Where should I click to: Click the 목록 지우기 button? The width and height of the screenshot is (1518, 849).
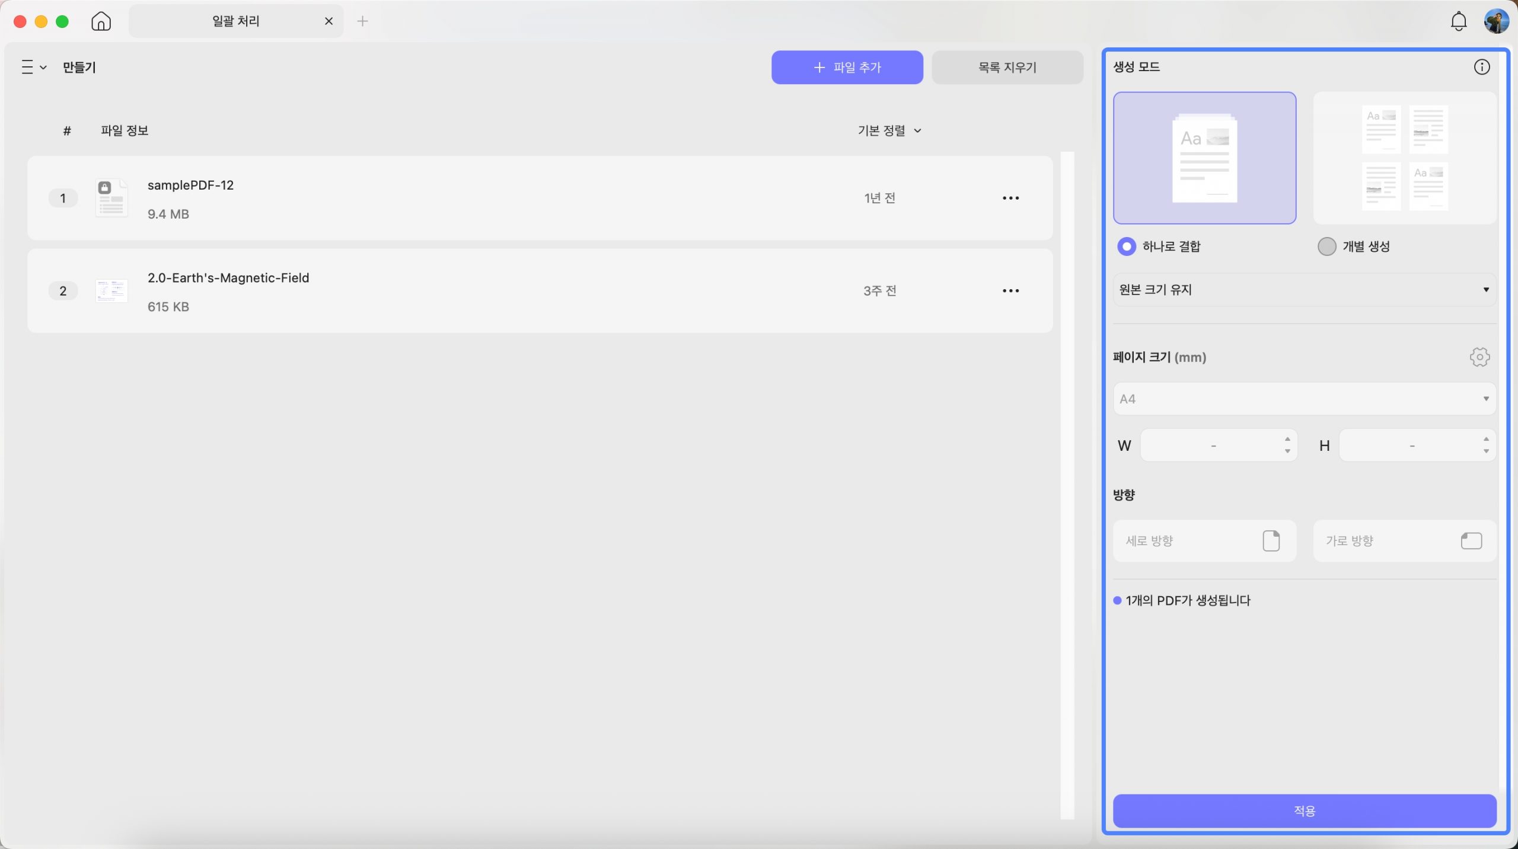click(x=1007, y=67)
